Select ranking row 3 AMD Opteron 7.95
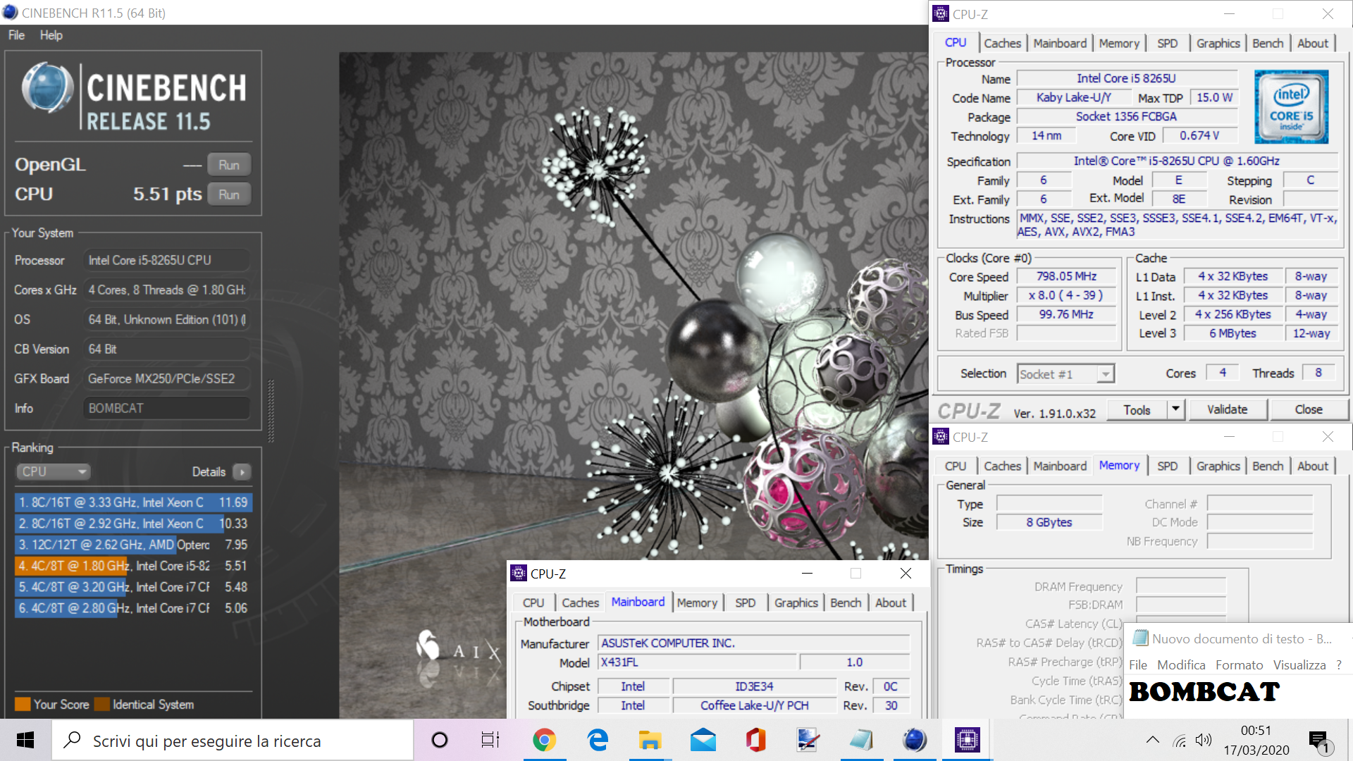This screenshot has height=761, width=1353. tap(133, 545)
